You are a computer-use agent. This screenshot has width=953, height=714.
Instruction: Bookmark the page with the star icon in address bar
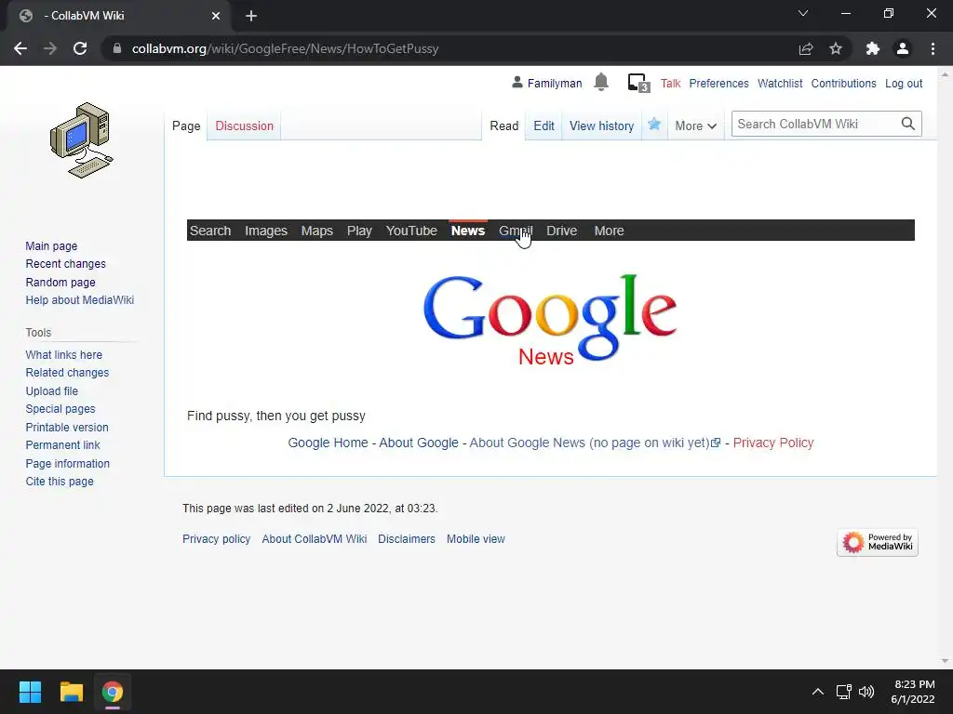[836, 48]
